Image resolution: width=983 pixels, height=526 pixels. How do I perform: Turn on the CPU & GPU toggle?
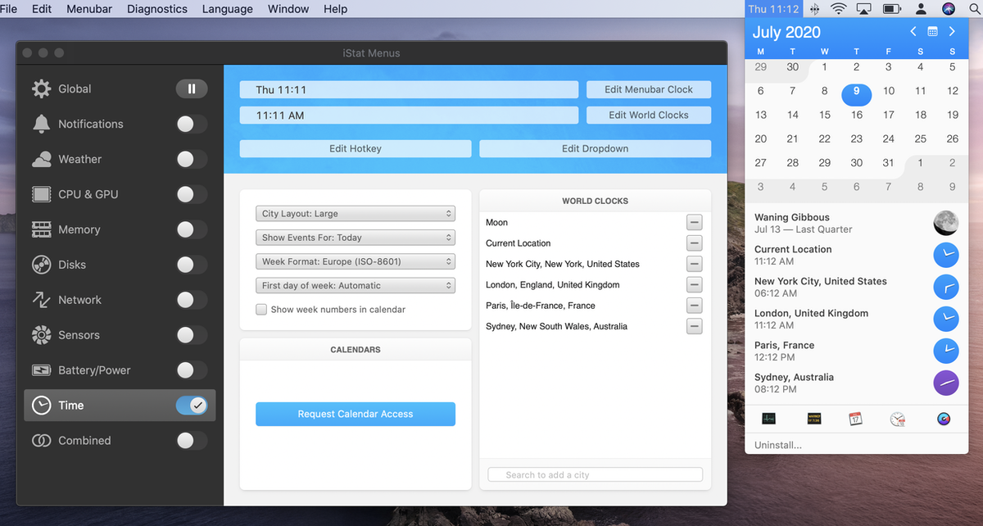pos(192,194)
